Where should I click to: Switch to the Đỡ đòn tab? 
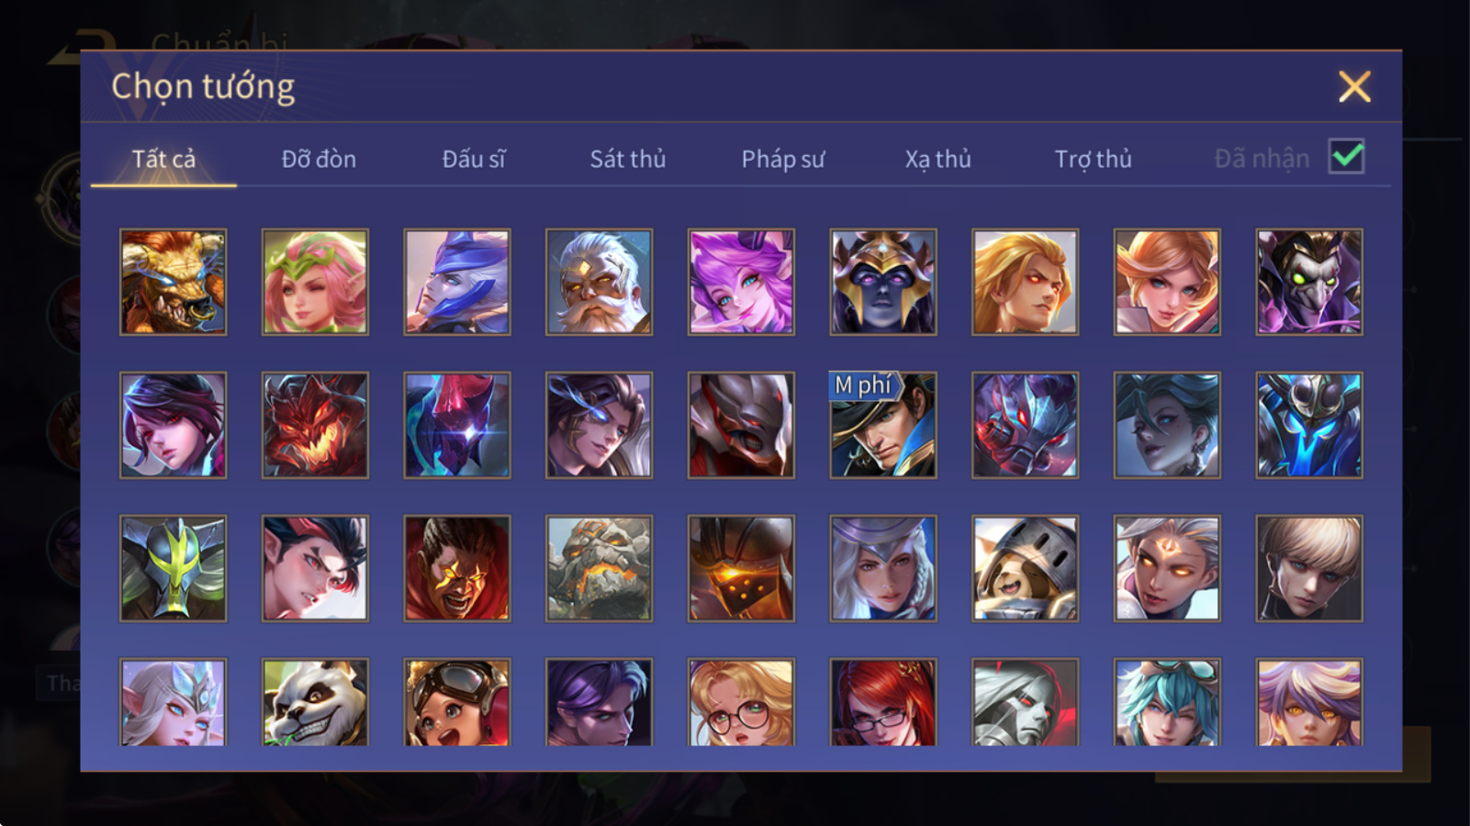click(x=319, y=159)
